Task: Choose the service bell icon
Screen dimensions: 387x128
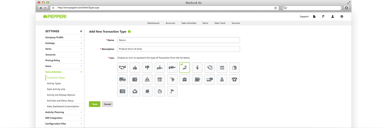Action: 147,79
